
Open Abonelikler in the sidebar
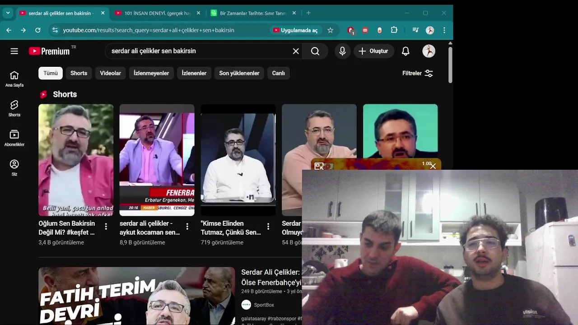(x=14, y=138)
